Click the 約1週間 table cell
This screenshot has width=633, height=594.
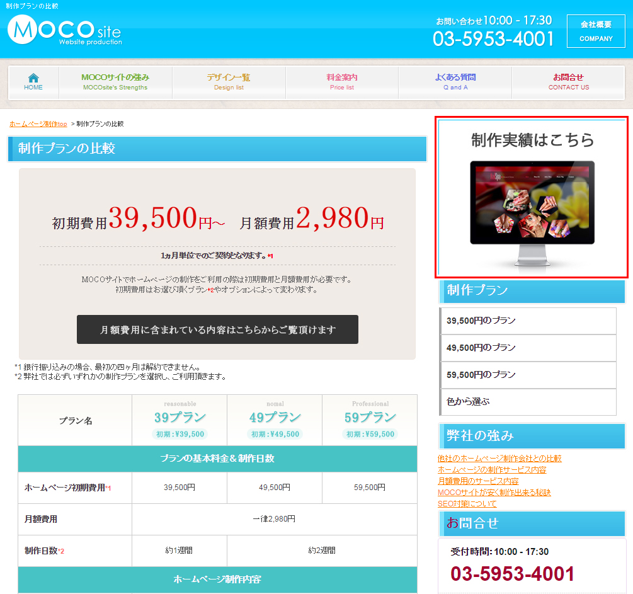[180, 551]
